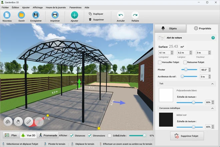Open a project with the Ouvrir icon
This screenshot has width=220, height=147.
(21, 15)
